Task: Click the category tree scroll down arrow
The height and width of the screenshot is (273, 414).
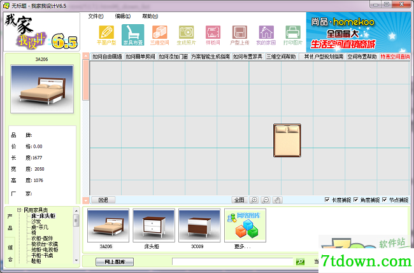Action: tap(76, 260)
